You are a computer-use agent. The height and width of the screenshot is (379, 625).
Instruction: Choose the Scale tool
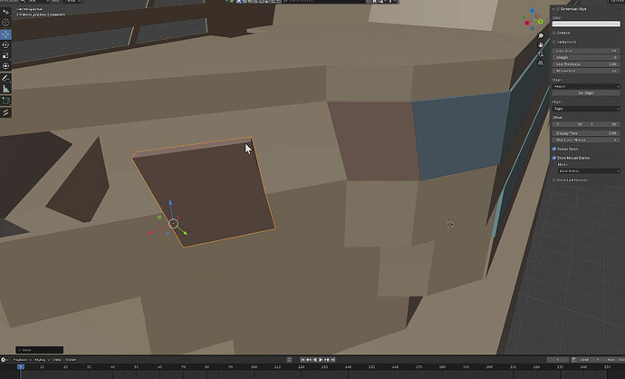(x=5, y=55)
